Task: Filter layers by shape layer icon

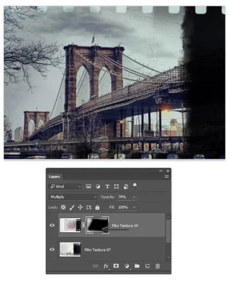Action: tap(117, 187)
